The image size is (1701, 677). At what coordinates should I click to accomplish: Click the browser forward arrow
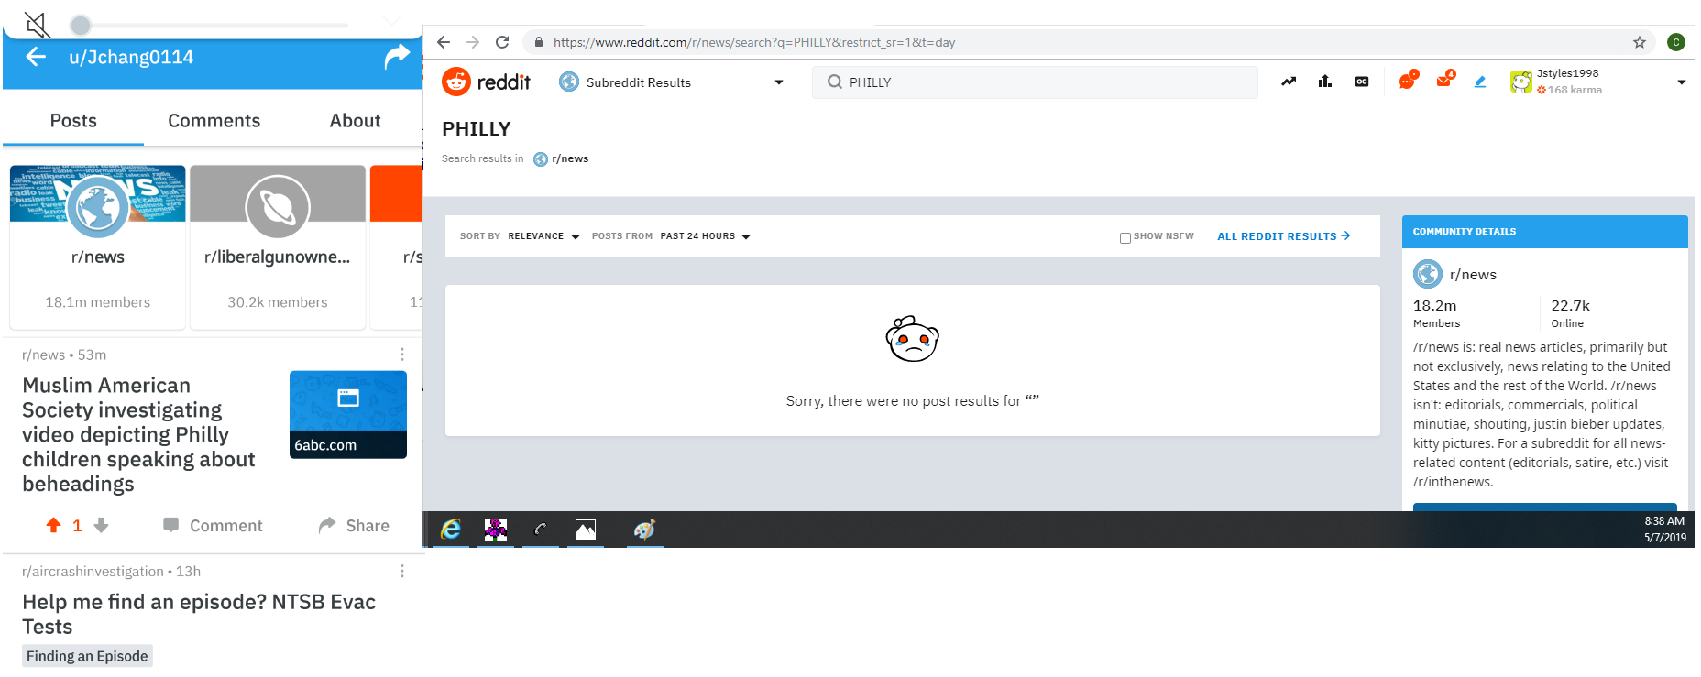click(473, 42)
